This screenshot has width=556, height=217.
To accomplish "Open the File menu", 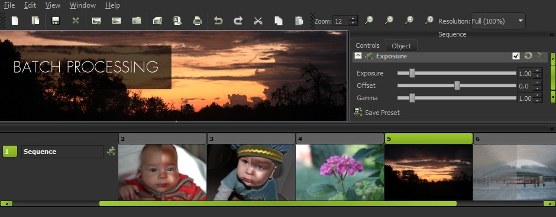I will tap(9, 5).
